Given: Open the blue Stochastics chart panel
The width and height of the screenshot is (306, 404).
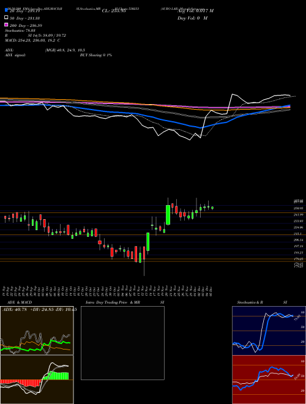Looking at the screenshot, I should [x=269, y=331].
